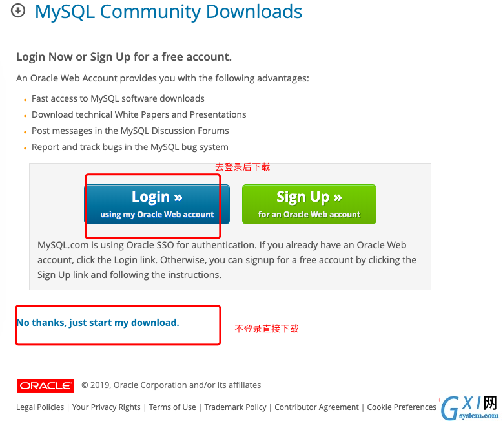Open the Contributor Agreement link
The width and height of the screenshot is (503, 421).
point(316,407)
